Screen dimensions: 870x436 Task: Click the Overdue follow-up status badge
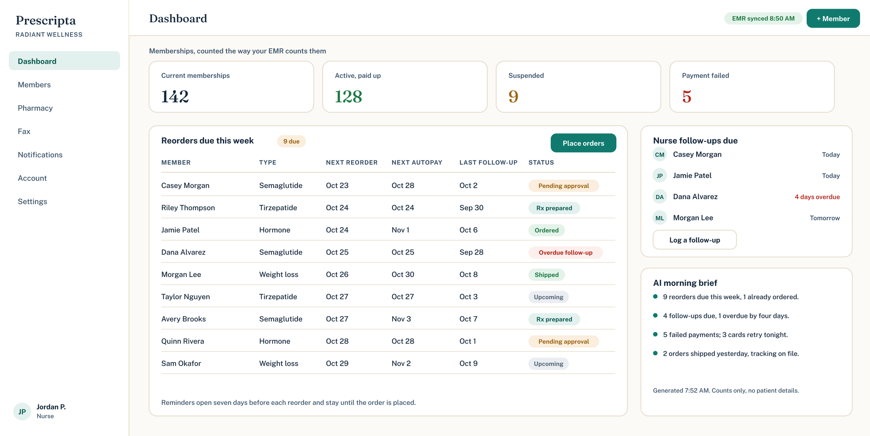tap(565, 252)
